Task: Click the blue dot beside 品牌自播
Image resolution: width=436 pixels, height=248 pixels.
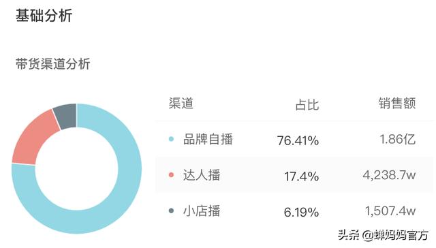Action: tap(171, 139)
